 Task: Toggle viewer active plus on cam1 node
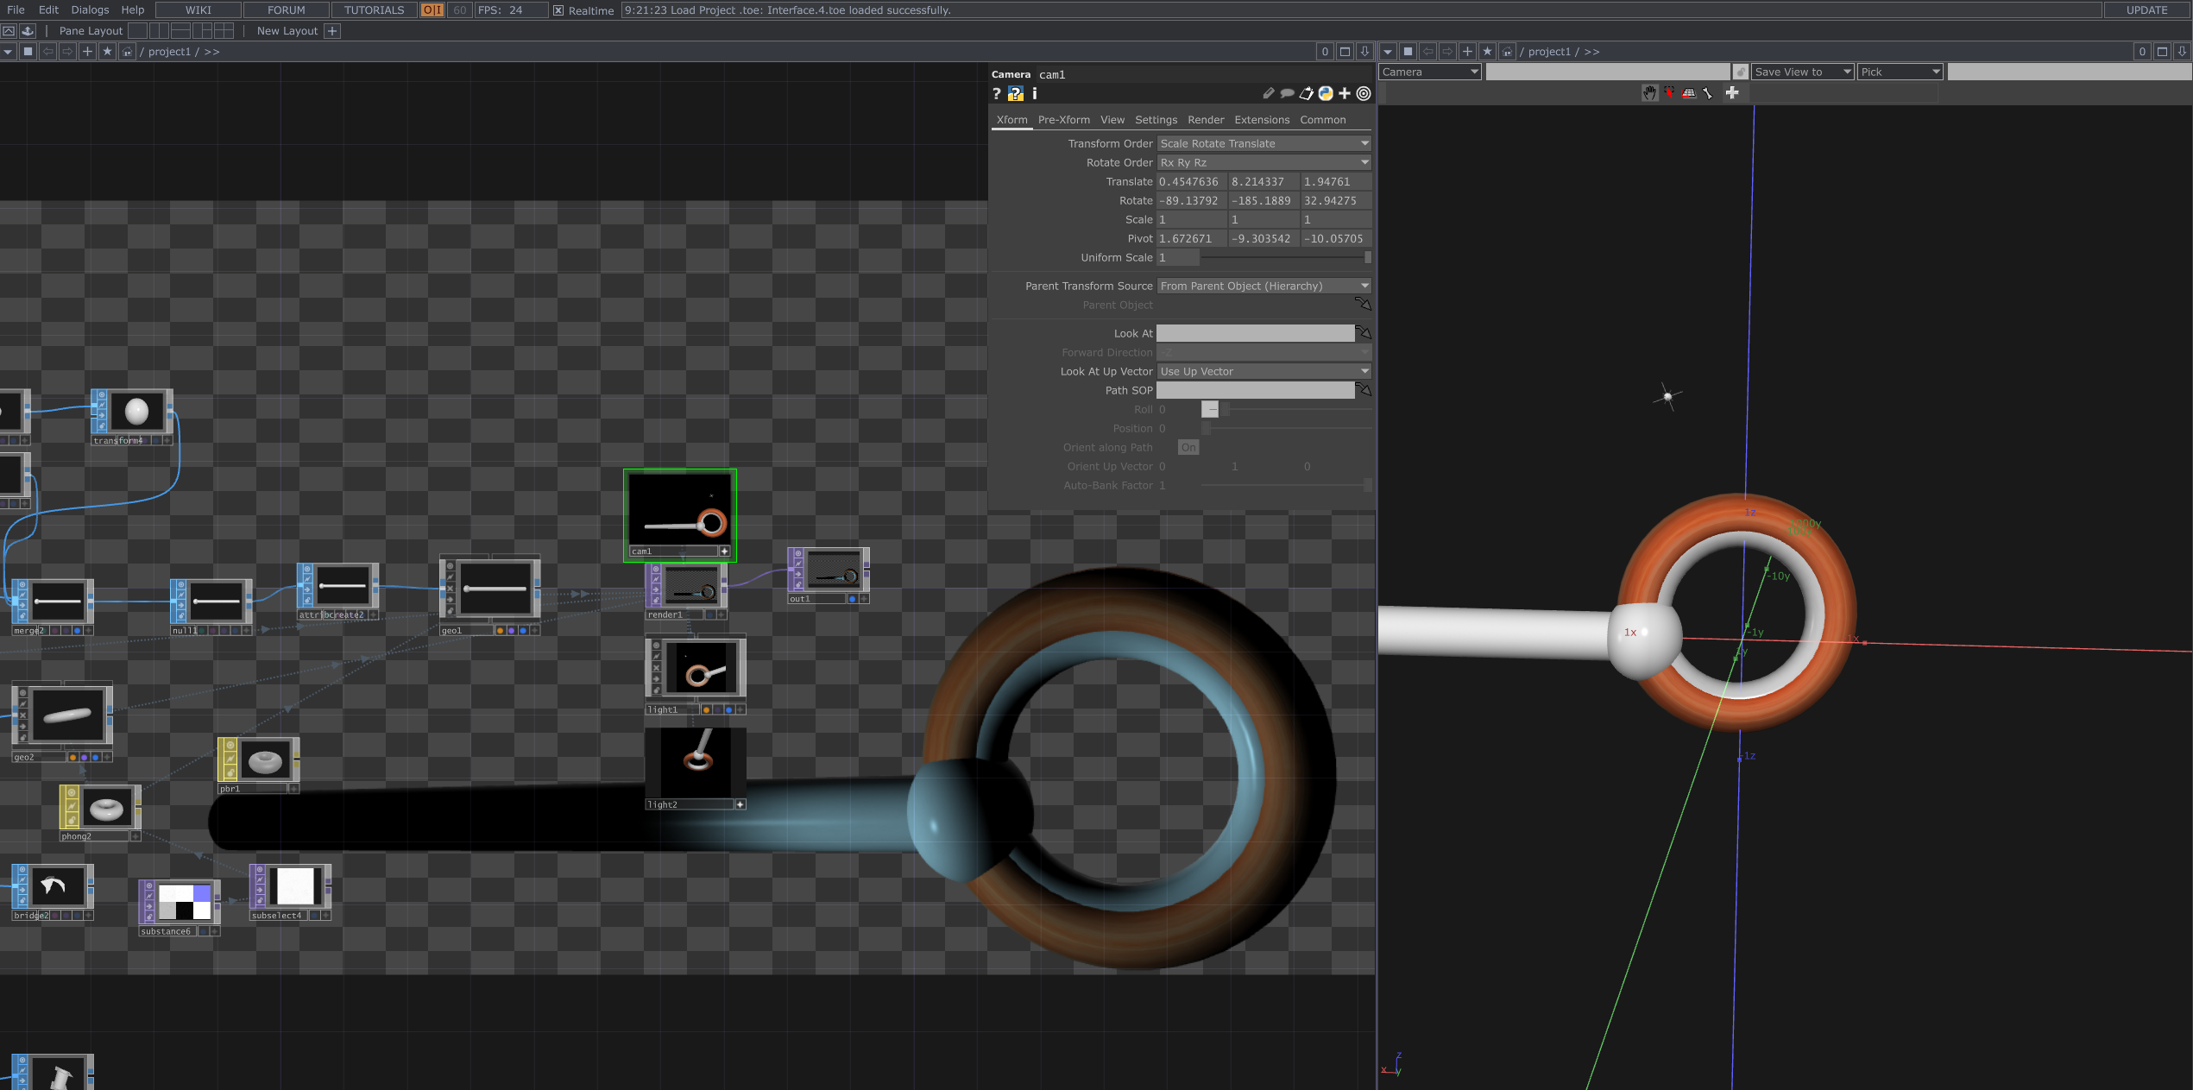click(x=724, y=551)
